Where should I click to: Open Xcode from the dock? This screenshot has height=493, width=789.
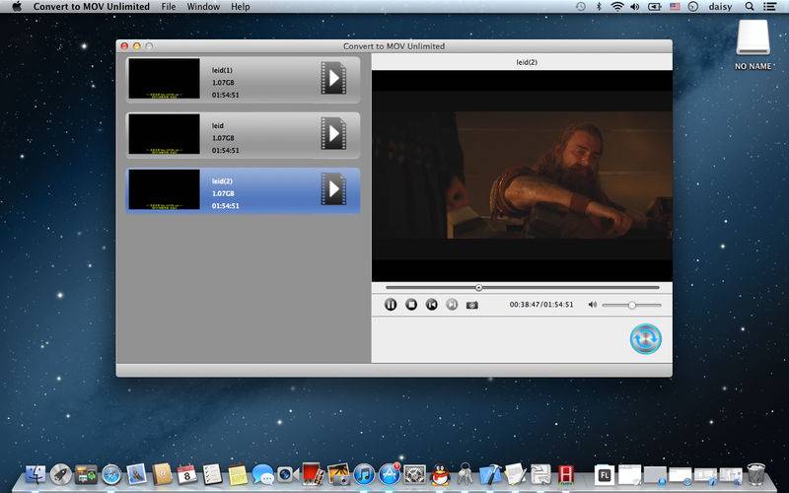[490, 474]
